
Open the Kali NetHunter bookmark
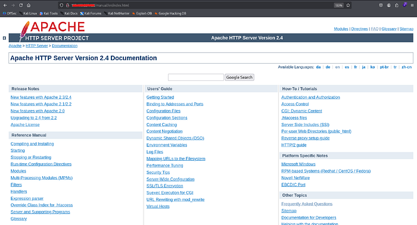[x=117, y=13]
